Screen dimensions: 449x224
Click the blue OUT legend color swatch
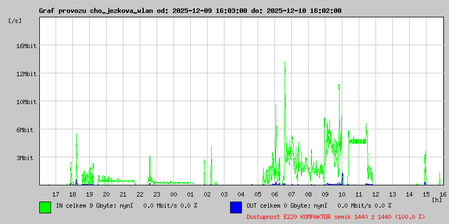tap(236, 207)
